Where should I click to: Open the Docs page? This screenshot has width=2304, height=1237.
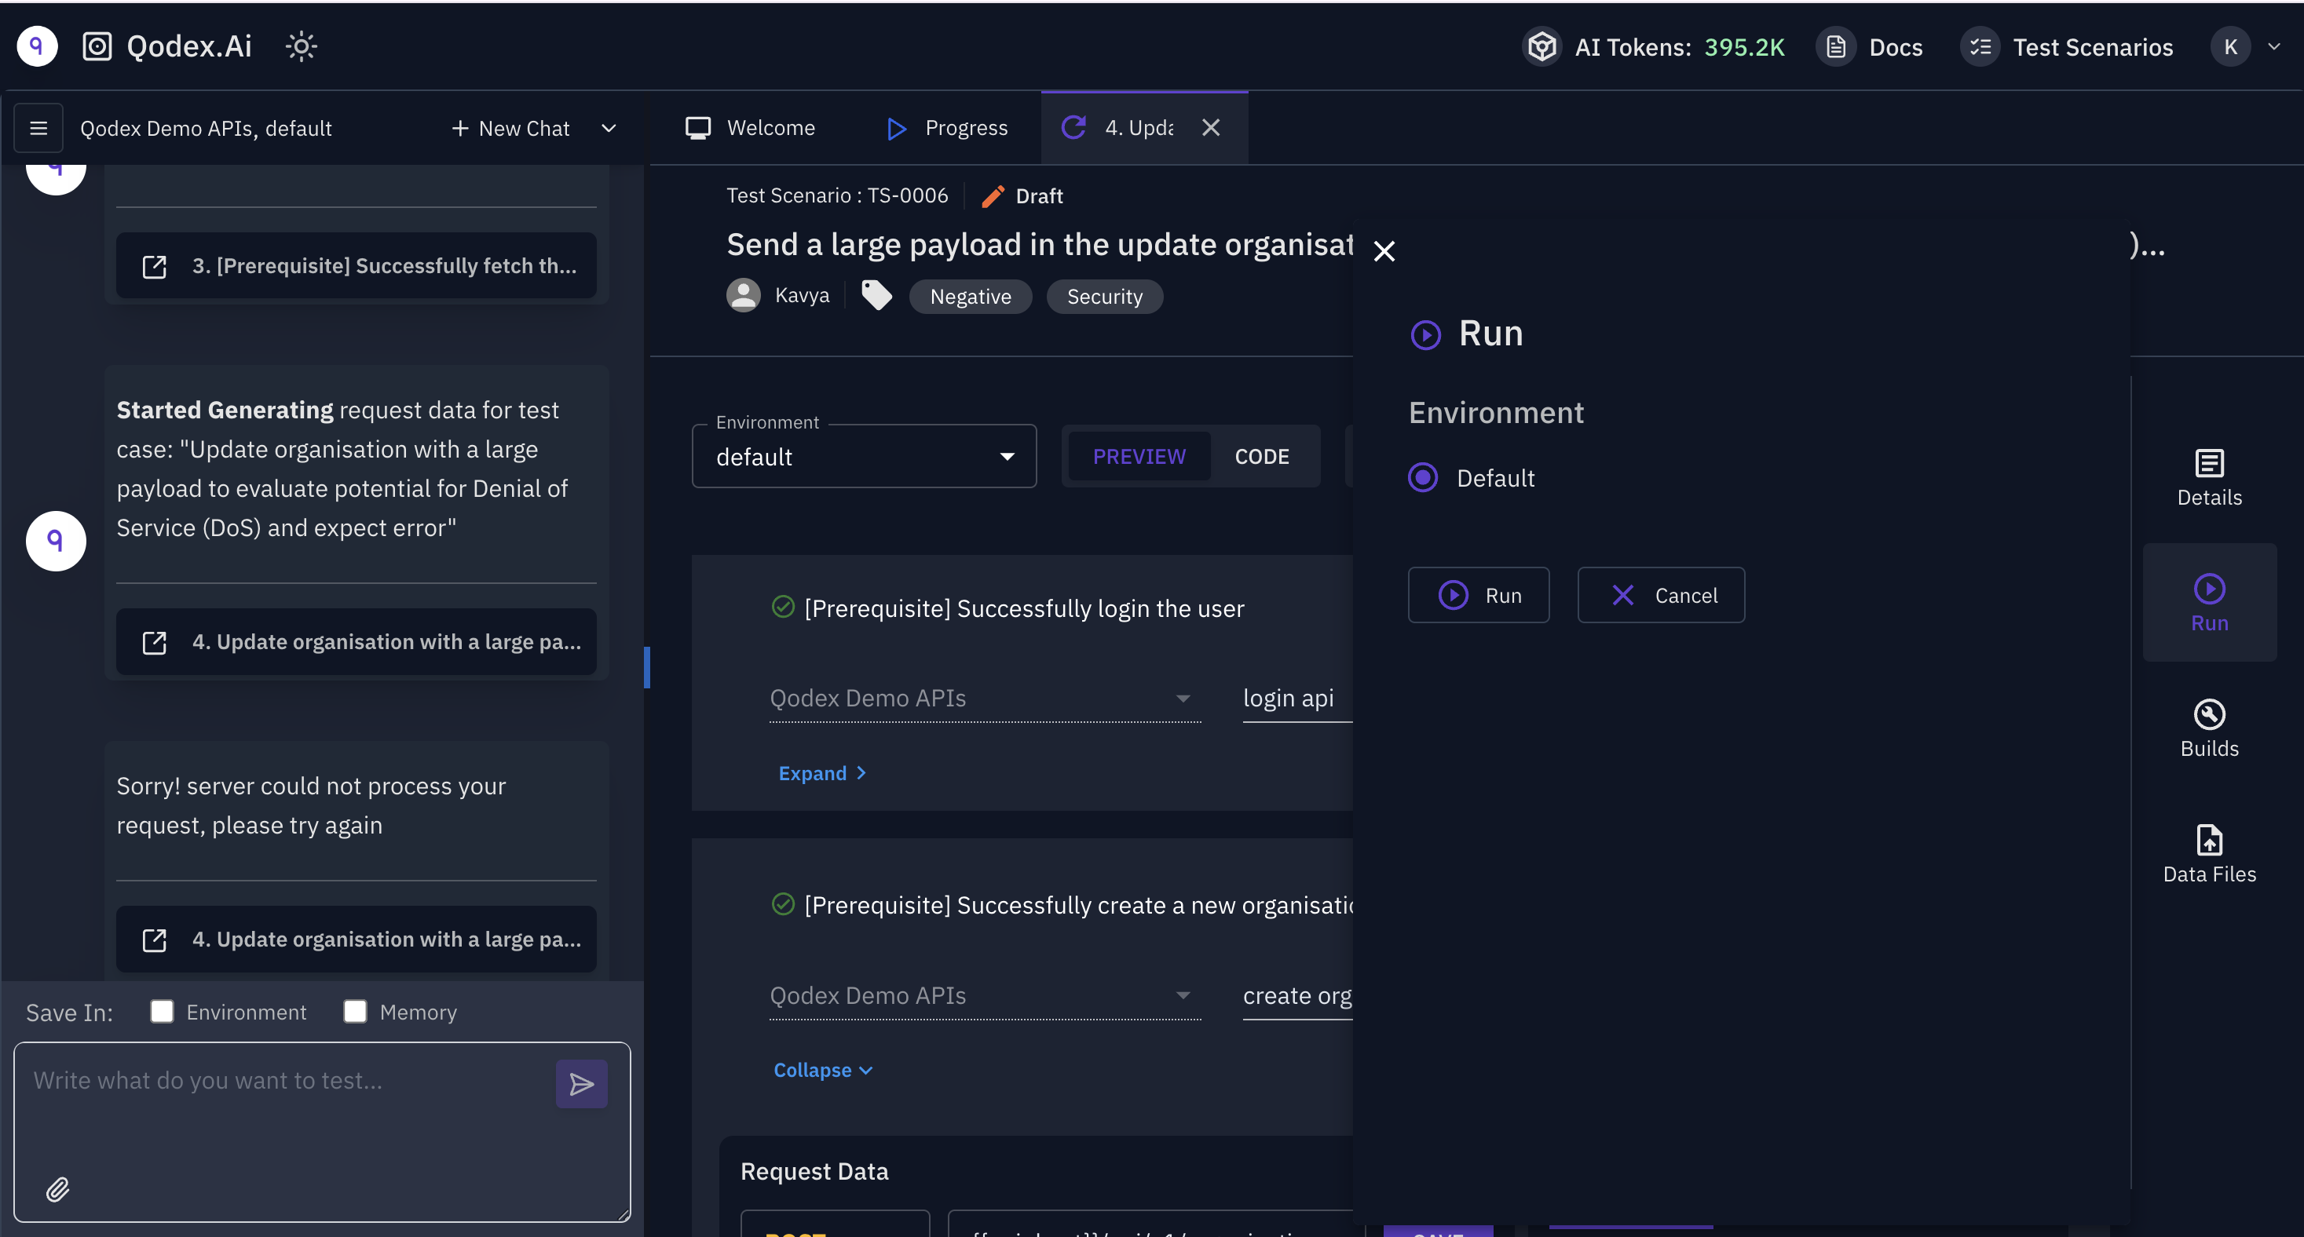(x=1871, y=46)
